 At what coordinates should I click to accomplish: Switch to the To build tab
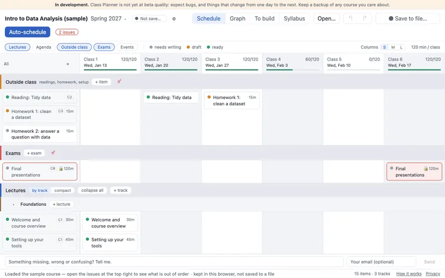(265, 18)
